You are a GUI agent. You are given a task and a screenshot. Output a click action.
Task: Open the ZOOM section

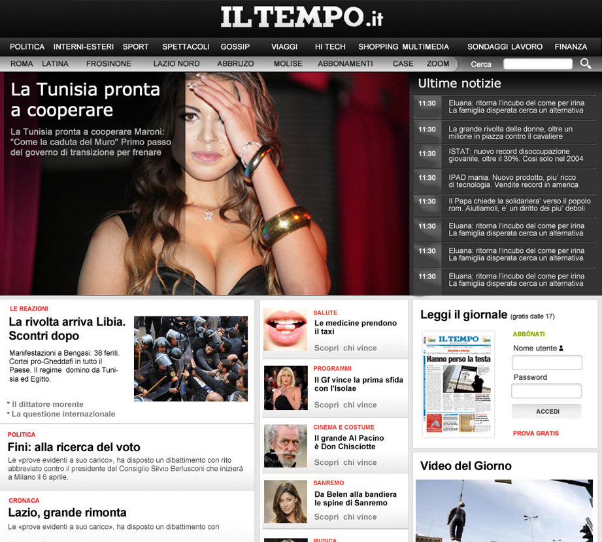click(438, 64)
